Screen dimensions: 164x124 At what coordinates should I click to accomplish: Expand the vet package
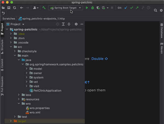coord(27,82)
